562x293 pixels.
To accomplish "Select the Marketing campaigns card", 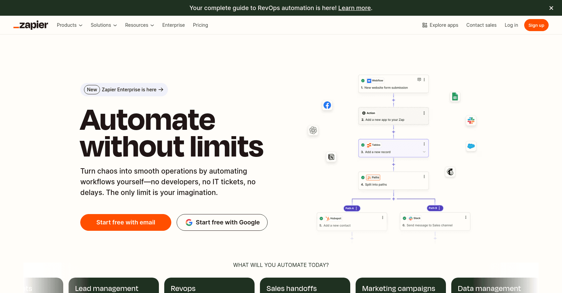I will (x=401, y=286).
